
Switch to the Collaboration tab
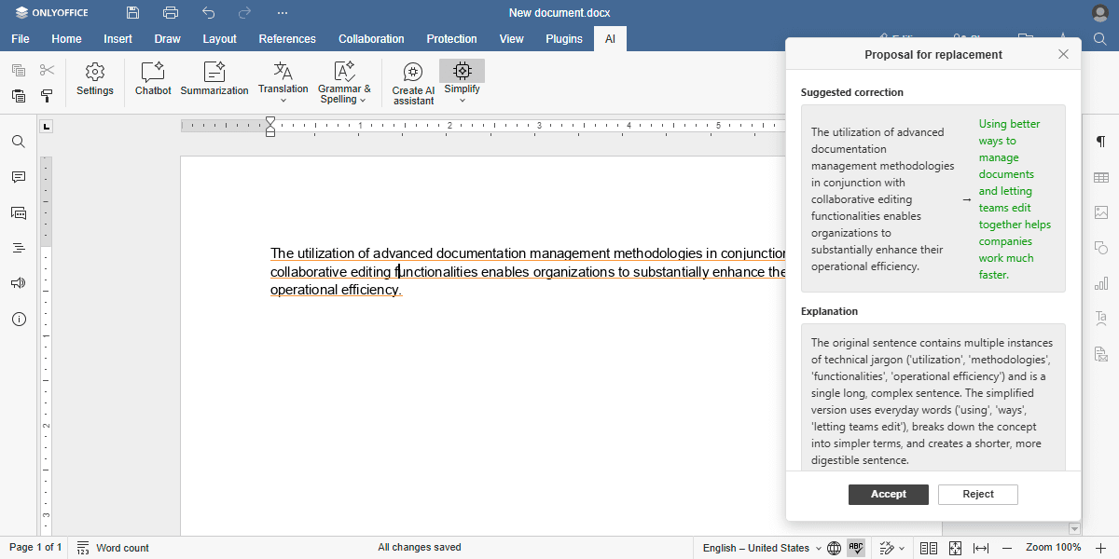371,39
